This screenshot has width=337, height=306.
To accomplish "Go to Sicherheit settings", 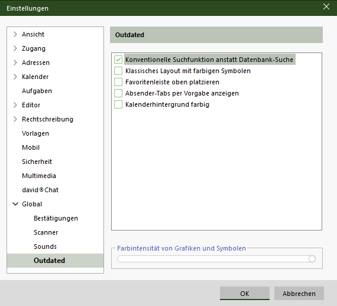I will (x=37, y=162).
